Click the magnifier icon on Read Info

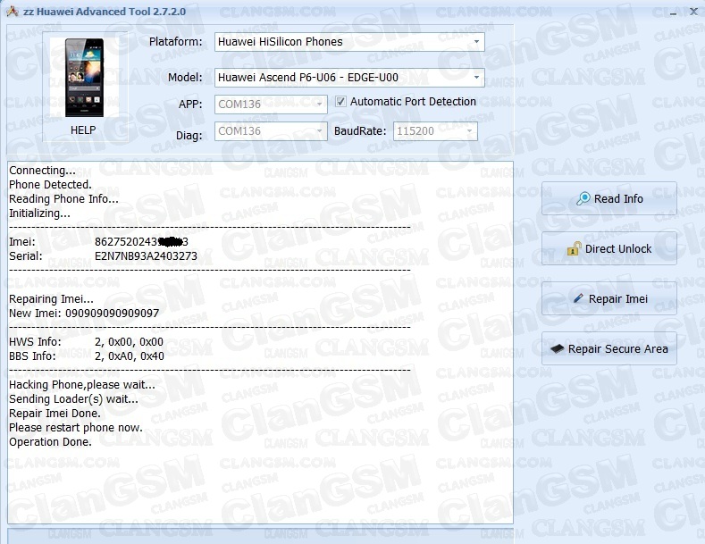tap(583, 198)
